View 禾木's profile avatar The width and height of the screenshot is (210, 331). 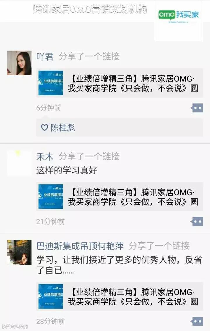coord(19,163)
